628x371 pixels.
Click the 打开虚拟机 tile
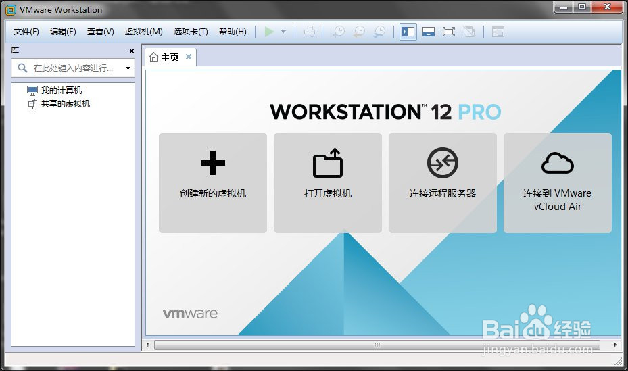click(328, 183)
